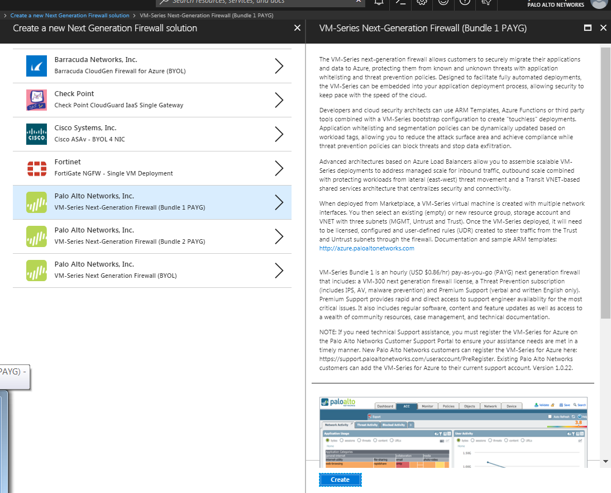Image resolution: width=611 pixels, height=493 pixels.
Task: Select the Check Point CloudGuard IaaS Single Gateway text
Action: pyautogui.click(x=119, y=105)
